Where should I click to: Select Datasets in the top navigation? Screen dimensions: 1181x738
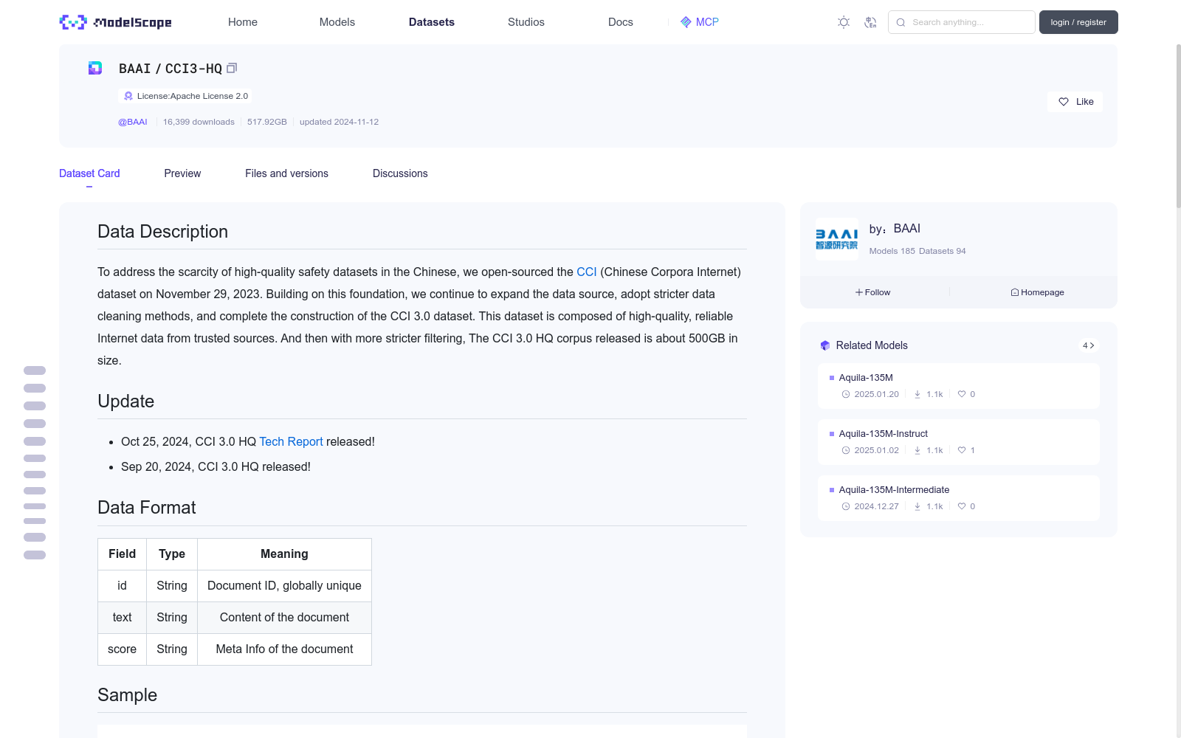(x=432, y=22)
